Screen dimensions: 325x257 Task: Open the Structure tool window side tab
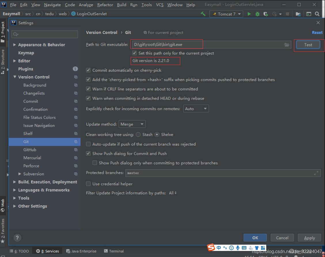[3, 62]
